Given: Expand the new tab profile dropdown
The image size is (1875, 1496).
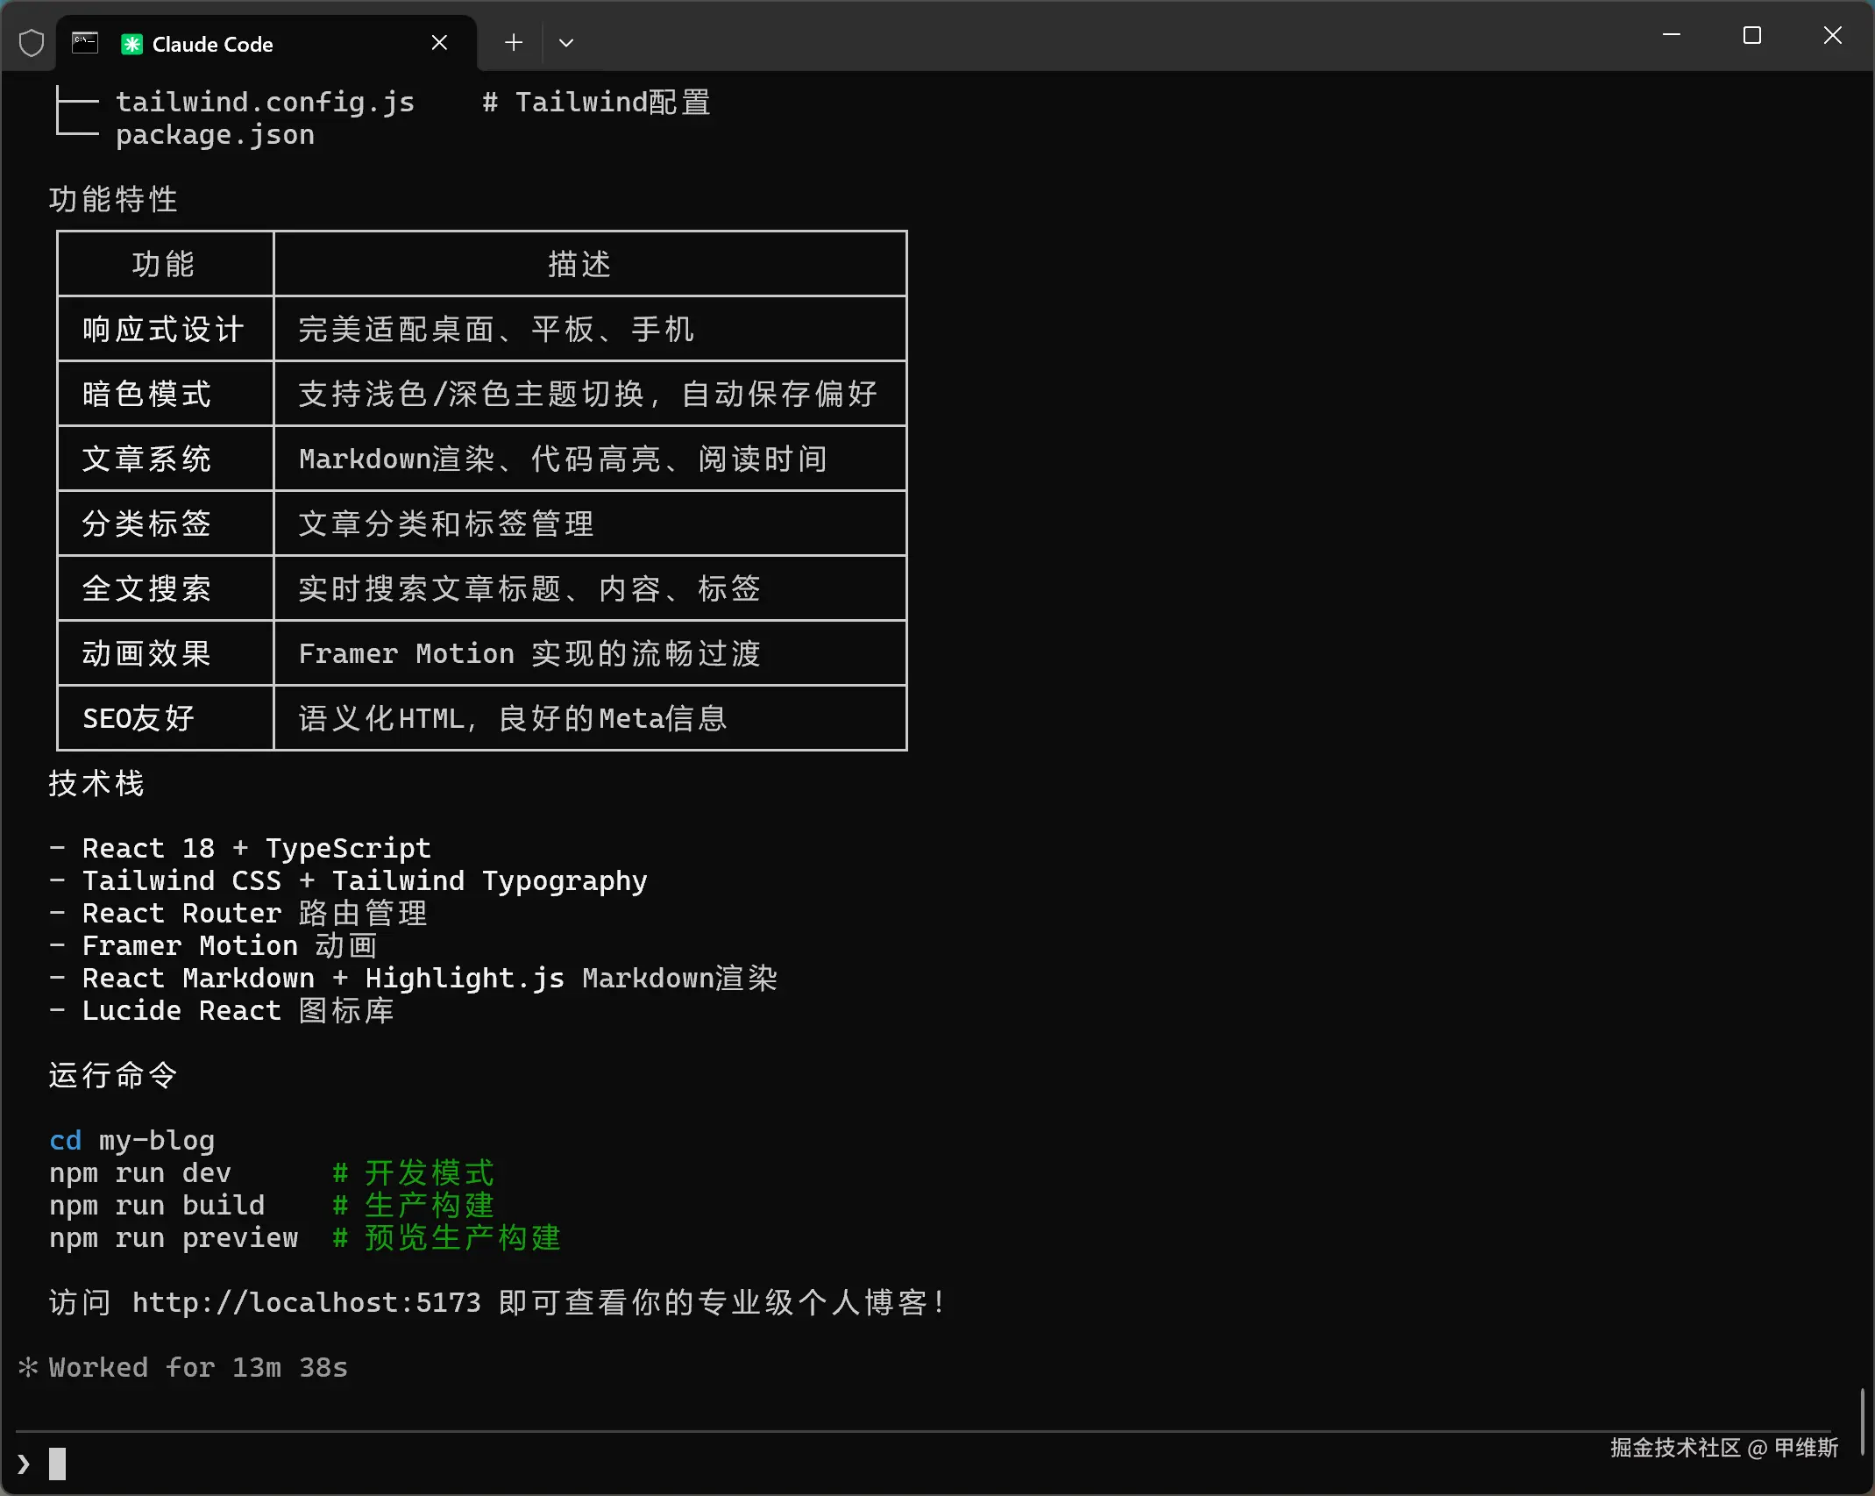Looking at the screenshot, I should (x=566, y=42).
